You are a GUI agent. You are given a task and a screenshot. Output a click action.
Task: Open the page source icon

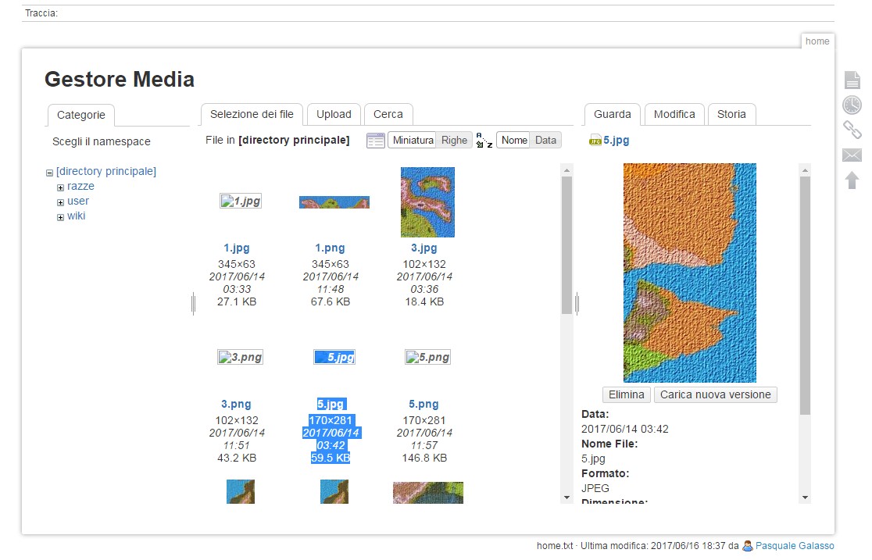coord(852,80)
